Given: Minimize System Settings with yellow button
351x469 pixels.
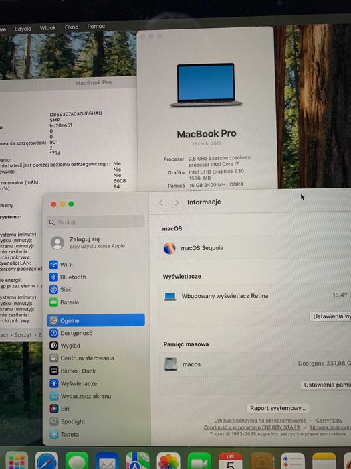Looking at the screenshot, I should click(62, 204).
